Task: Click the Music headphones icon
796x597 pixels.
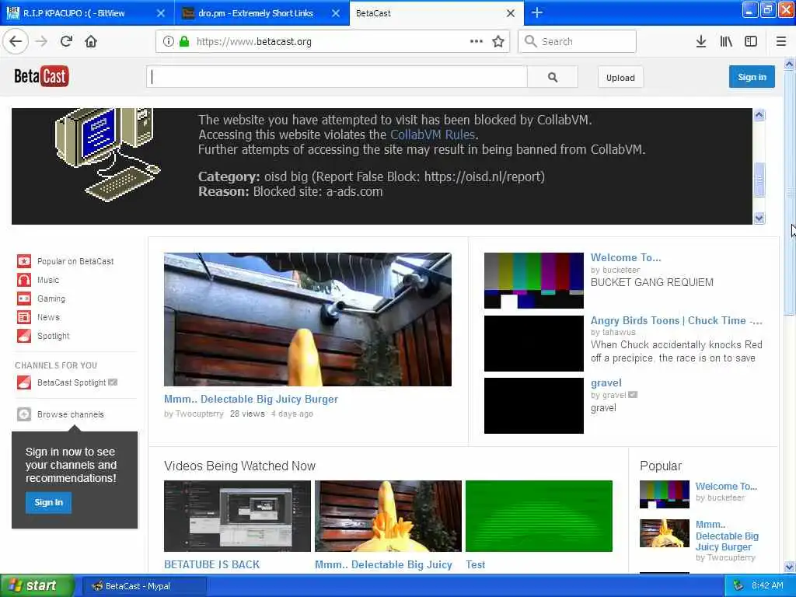Action: pyautogui.click(x=24, y=280)
